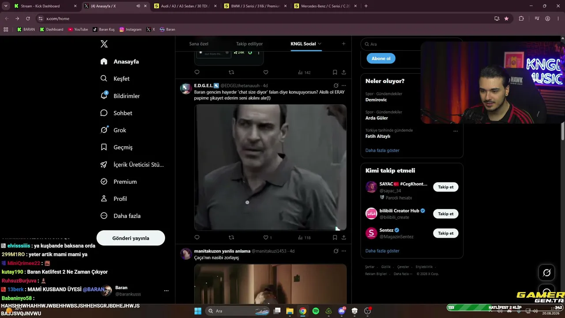Like the E.D.G.E.L post
The image size is (565, 318).
(266, 238)
